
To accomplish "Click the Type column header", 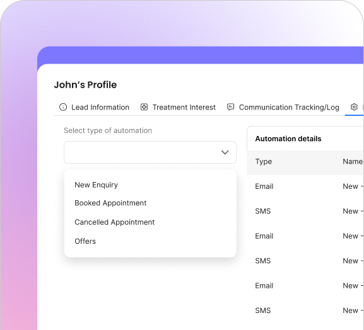I will point(264,161).
